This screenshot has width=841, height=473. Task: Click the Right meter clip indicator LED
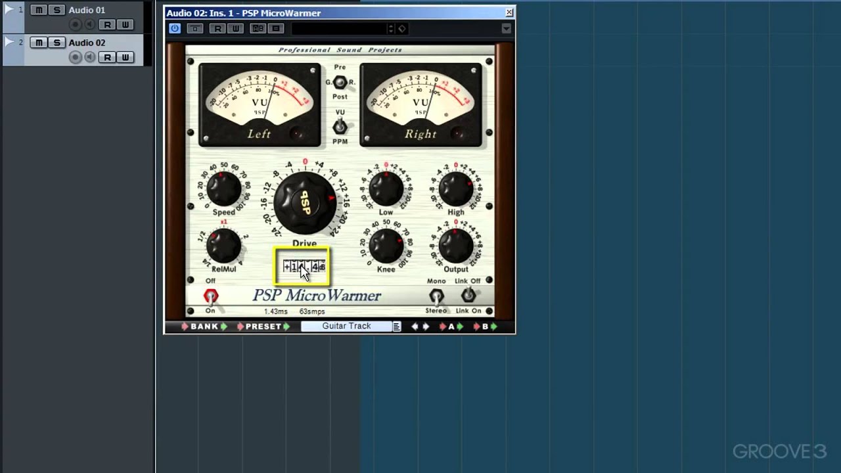[459, 133]
